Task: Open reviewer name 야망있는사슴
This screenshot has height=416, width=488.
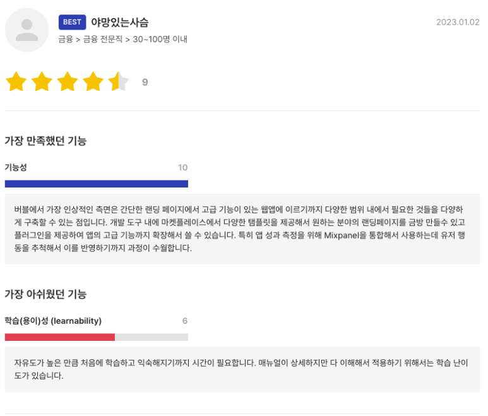Action: [120, 22]
